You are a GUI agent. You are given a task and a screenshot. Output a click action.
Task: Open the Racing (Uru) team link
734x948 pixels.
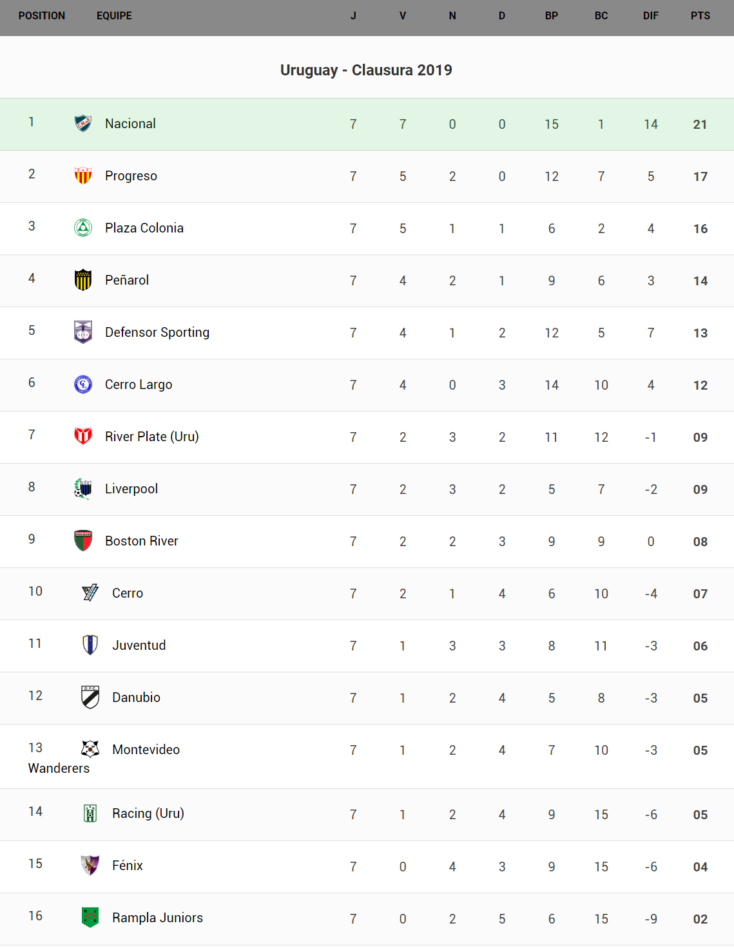pos(148,813)
